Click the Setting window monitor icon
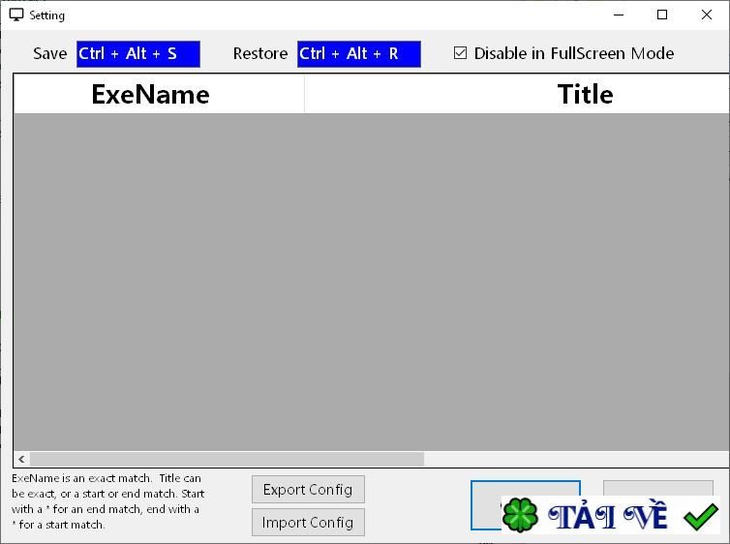 tap(16, 15)
